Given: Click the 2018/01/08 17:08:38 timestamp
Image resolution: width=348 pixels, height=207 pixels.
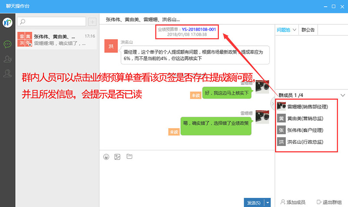Looking at the screenshot, I should coord(187,34).
